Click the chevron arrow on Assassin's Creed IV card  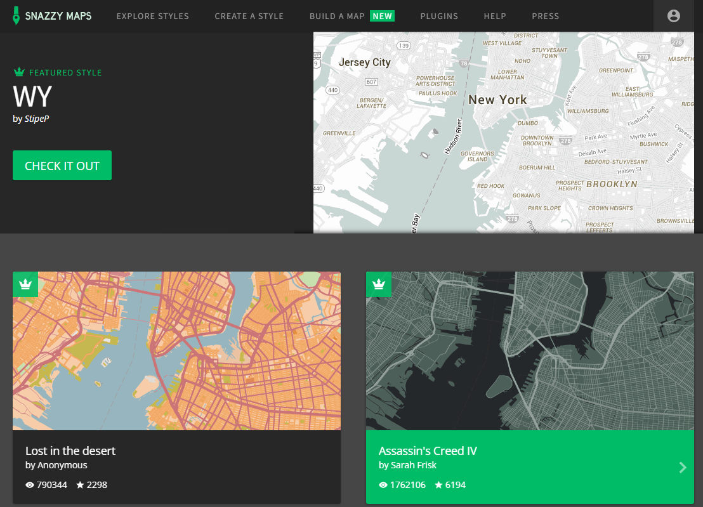click(682, 468)
